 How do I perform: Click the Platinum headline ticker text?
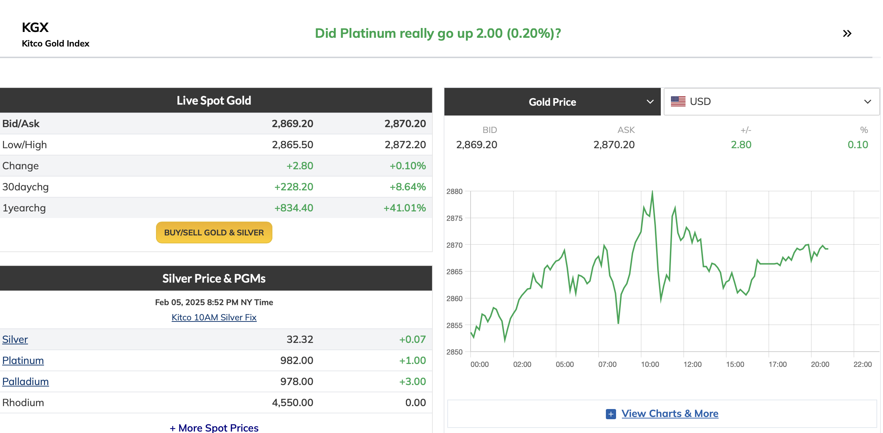[x=437, y=33]
